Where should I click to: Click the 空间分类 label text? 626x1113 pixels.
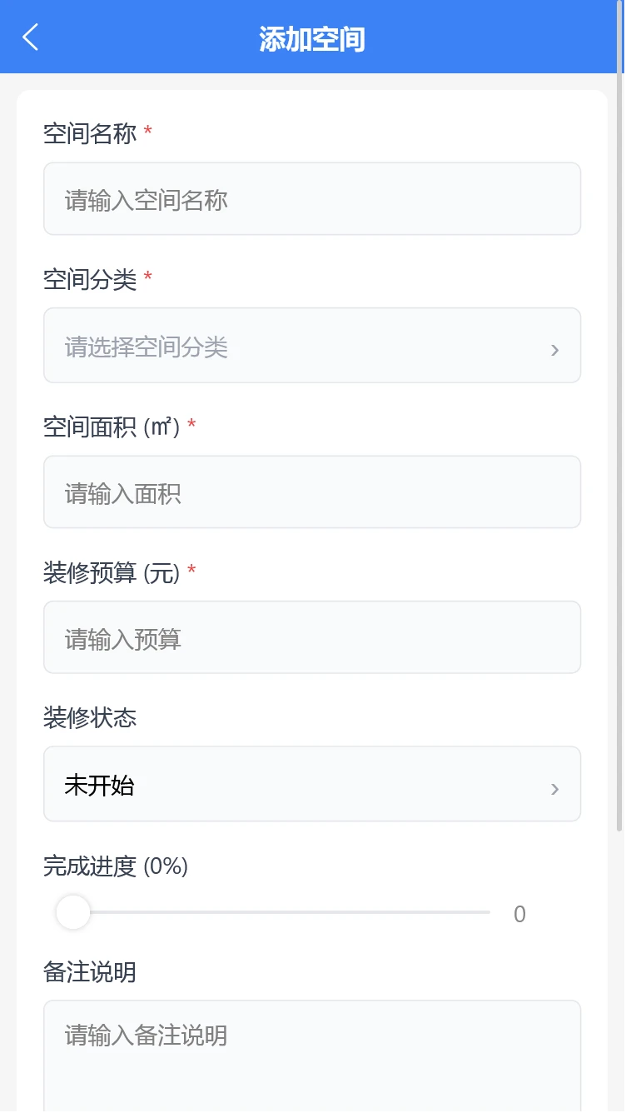(89, 281)
